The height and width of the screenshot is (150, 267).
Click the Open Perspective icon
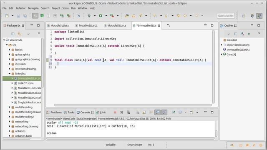243,16
